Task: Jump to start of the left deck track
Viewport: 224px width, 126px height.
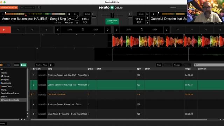Action: [x=69, y=14]
